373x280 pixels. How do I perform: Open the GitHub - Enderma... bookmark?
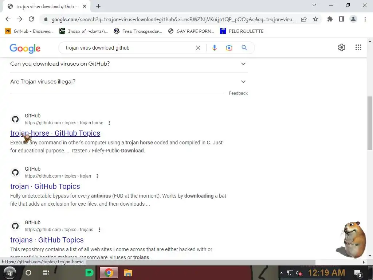pyautogui.click(x=30, y=31)
